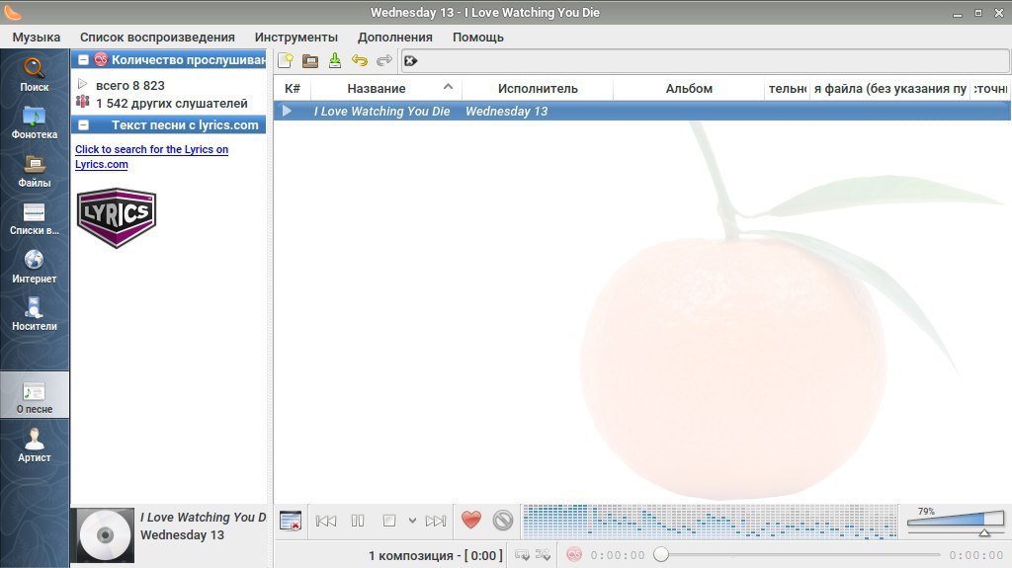Save the playlist with the green arrow icon
Viewport: 1012px width, 568px height.
click(335, 60)
